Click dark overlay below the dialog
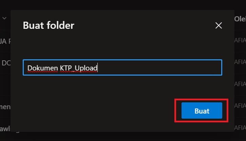The image size is (246, 141). tap(122, 137)
